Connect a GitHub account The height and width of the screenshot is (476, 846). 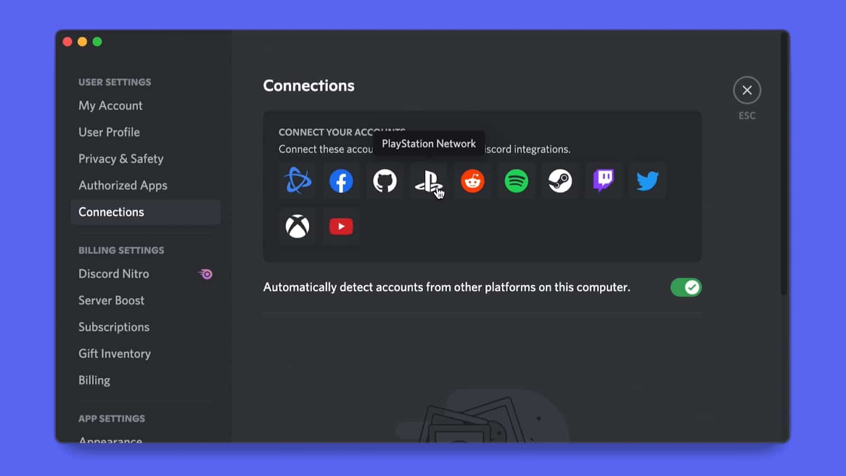[384, 181]
